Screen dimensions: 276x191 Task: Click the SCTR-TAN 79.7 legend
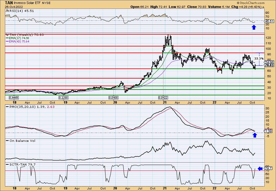(x=21, y=164)
